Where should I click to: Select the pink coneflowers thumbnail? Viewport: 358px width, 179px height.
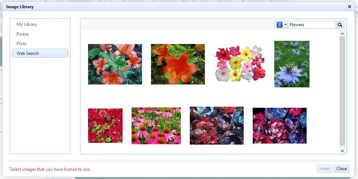(156, 126)
